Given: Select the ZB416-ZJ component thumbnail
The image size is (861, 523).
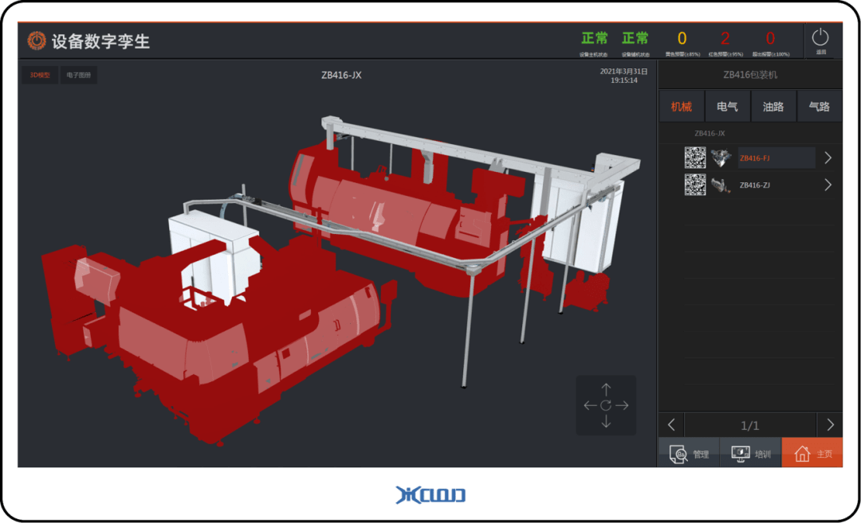Looking at the screenshot, I should 721,185.
